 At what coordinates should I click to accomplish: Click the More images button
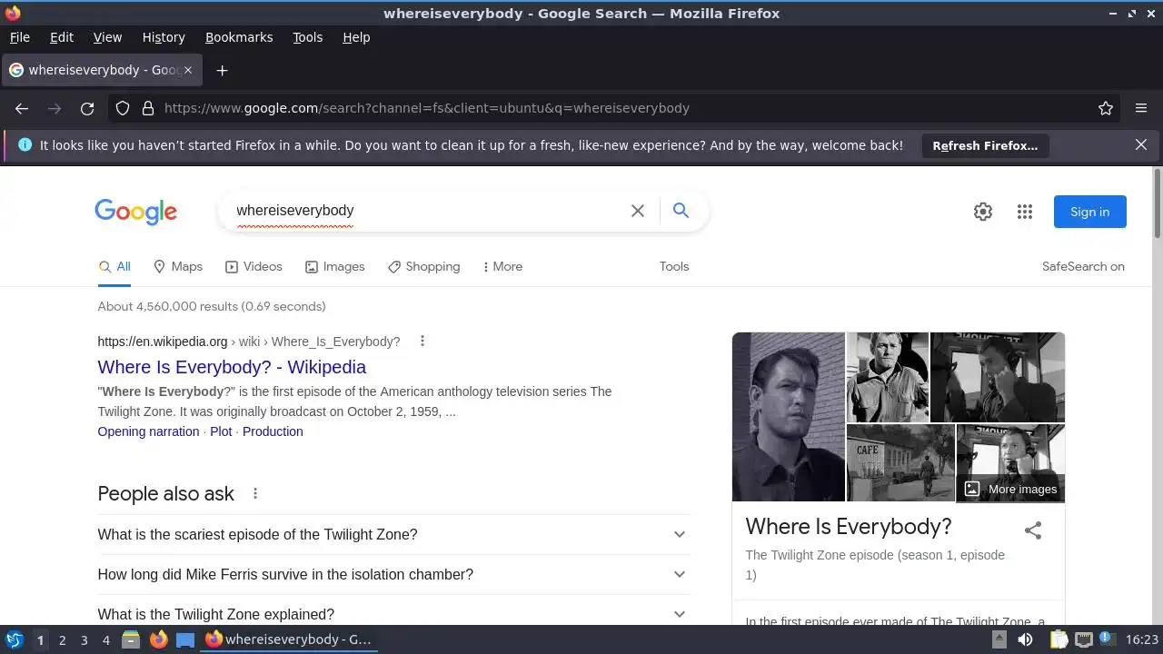pos(1010,489)
